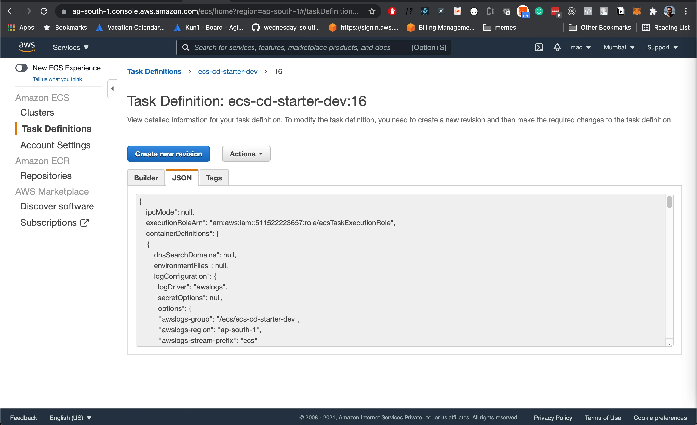Open the Apps grid in bookmarks bar
This screenshot has width=697, height=425.
[21, 28]
